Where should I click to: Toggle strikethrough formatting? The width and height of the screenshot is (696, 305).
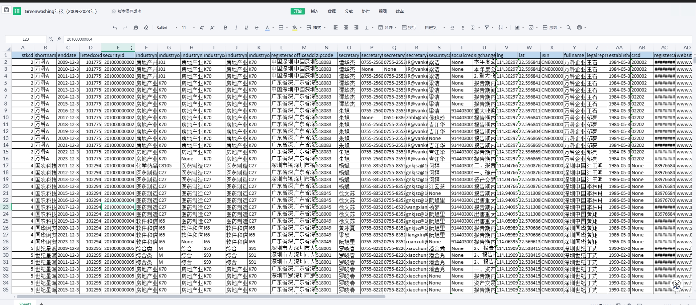click(x=257, y=28)
